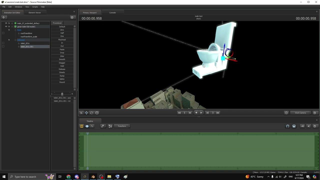Click the arrow-to-bar timeline button

click(x=302, y=126)
